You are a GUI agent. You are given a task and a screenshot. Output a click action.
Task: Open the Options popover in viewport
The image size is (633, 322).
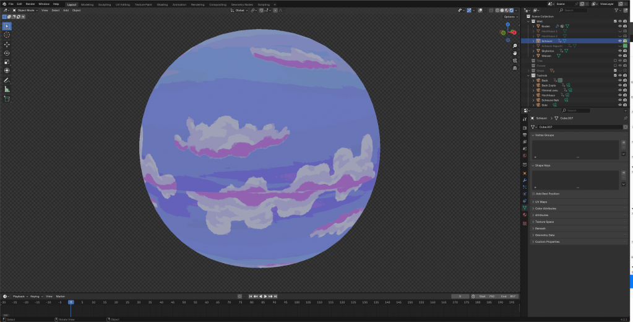coord(509,17)
